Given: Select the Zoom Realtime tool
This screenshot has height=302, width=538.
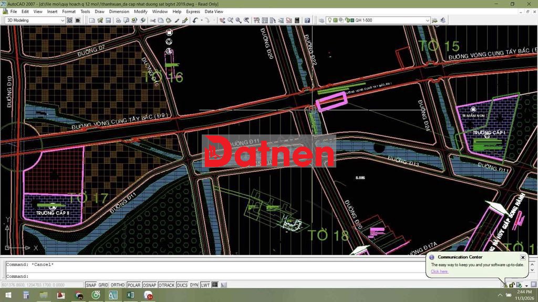Looking at the screenshot, I should click(231, 20).
